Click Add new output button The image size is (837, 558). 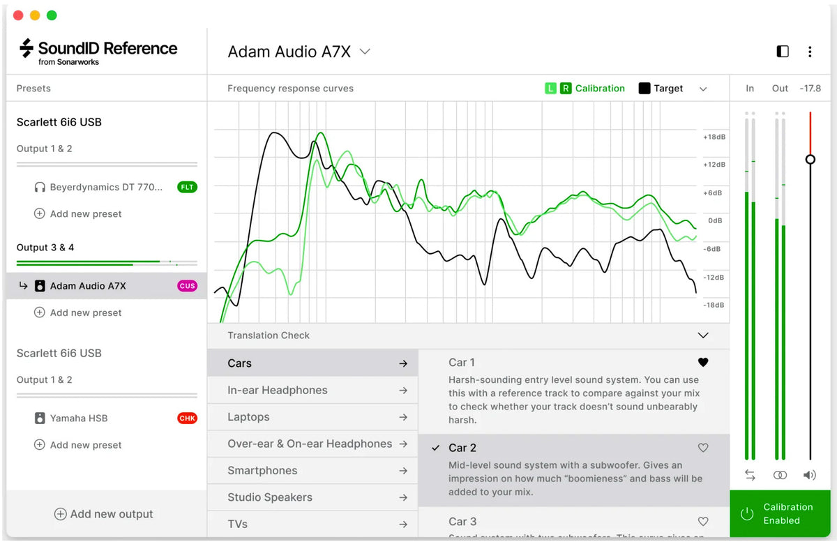click(103, 514)
